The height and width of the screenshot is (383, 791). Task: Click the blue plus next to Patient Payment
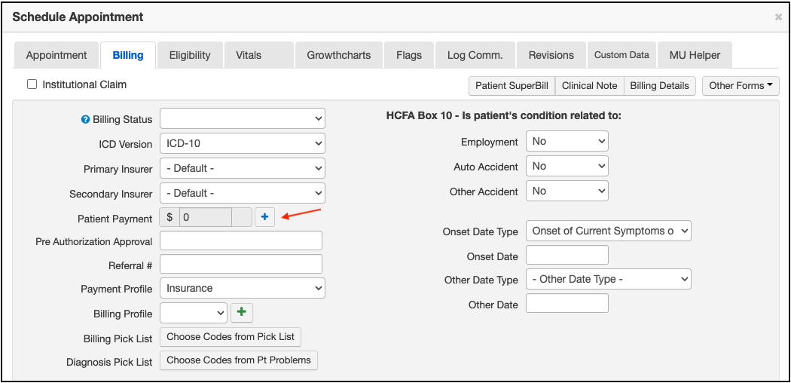pyautogui.click(x=264, y=217)
